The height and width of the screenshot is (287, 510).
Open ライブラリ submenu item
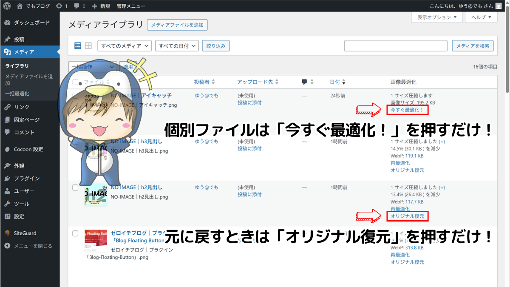click(x=17, y=66)
